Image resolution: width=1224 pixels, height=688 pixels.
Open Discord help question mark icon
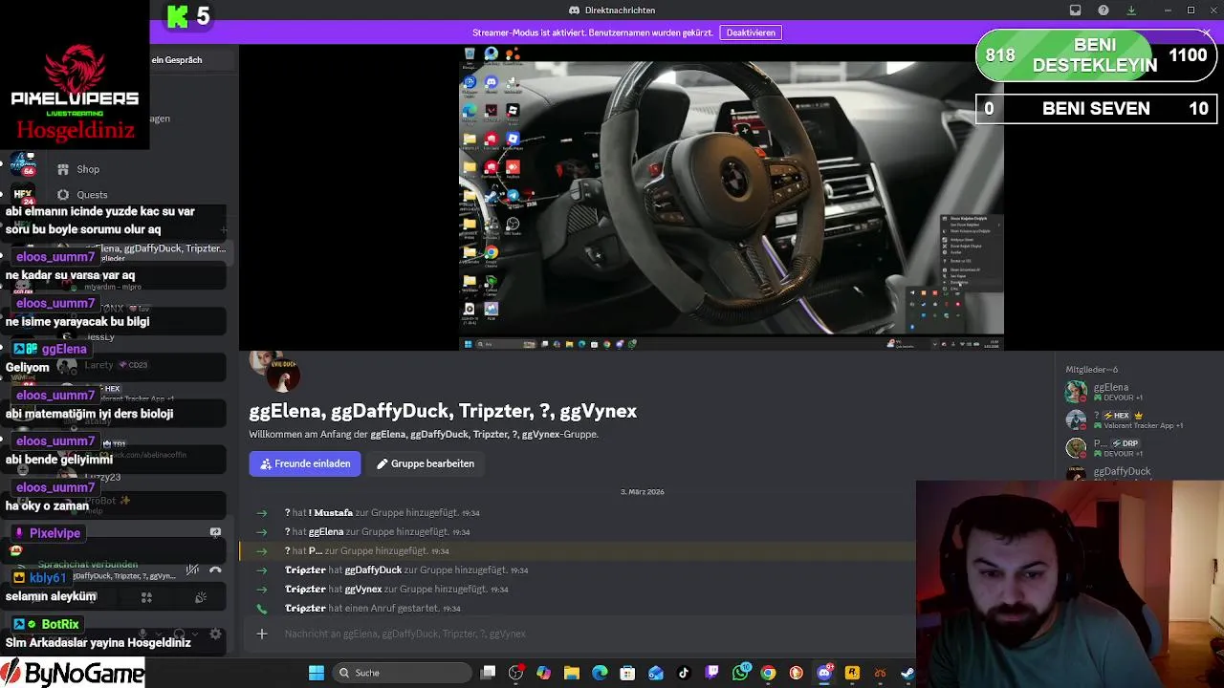1104,11
